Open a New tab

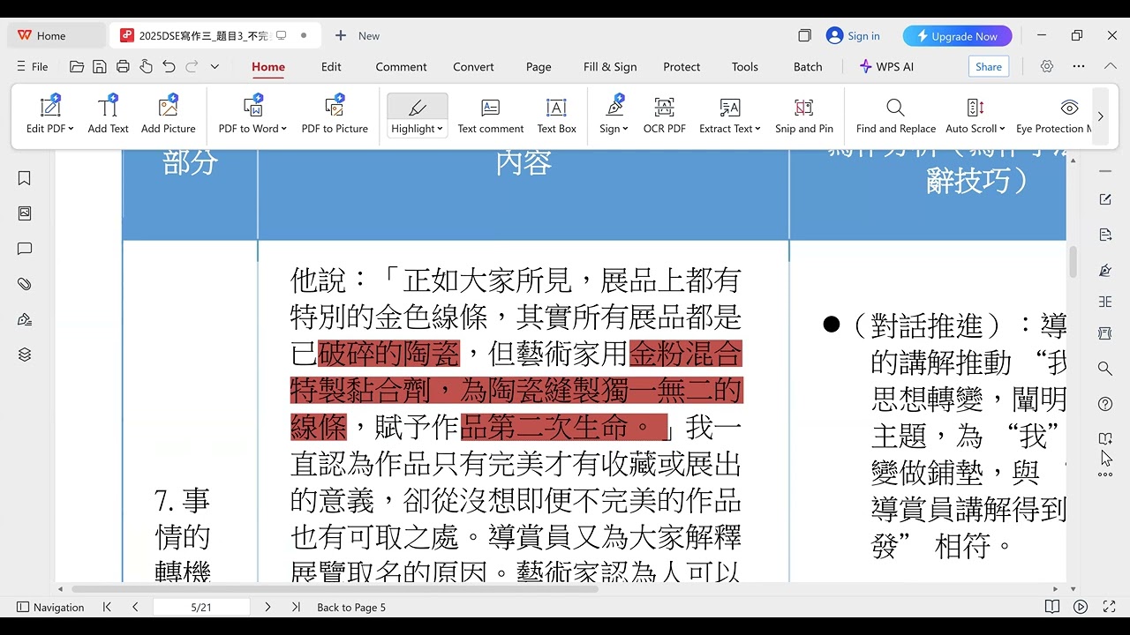(358, 35)
